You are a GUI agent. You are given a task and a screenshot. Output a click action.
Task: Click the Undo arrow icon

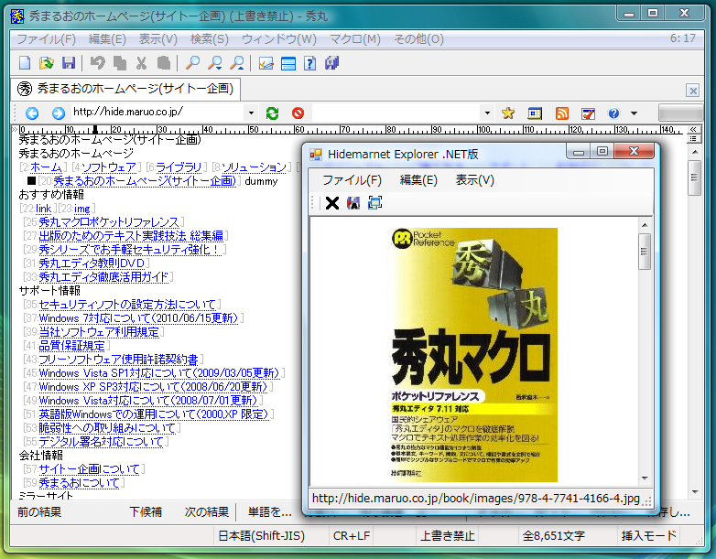(x=97, y=63)
